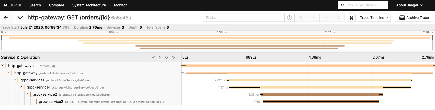Click the focus search matches target icon
This screenshot has height=110, width=435.
tap(301, 18)
